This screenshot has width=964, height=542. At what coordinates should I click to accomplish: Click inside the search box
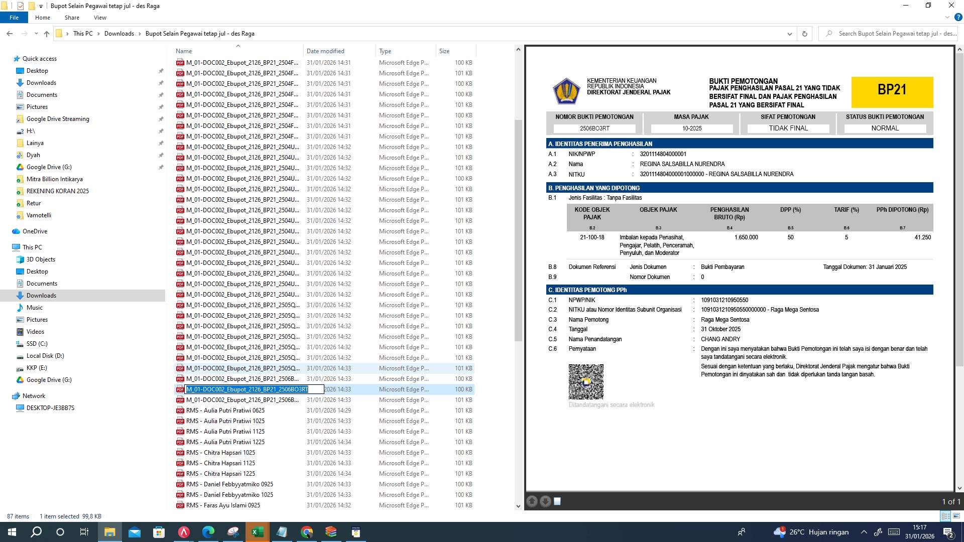889,34
